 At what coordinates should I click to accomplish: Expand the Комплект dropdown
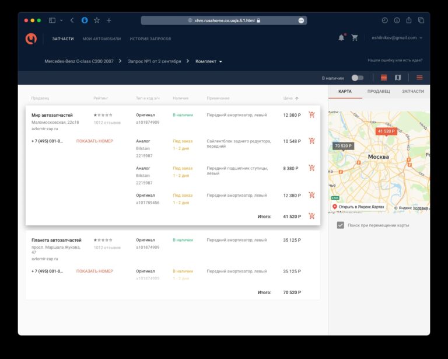pyautogui.click(x=209, y=61)
